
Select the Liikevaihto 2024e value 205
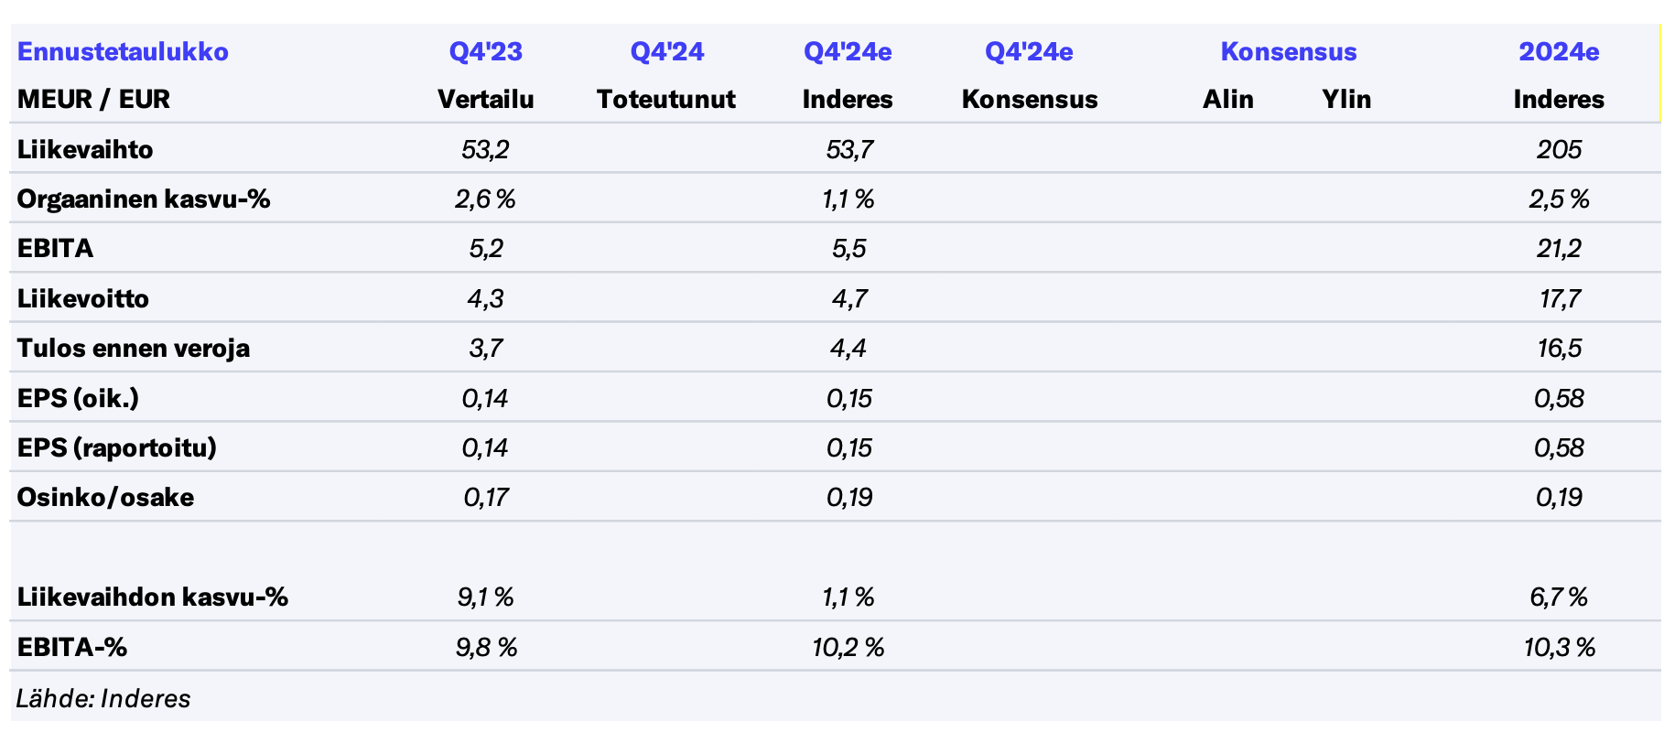pos(1559,149)
